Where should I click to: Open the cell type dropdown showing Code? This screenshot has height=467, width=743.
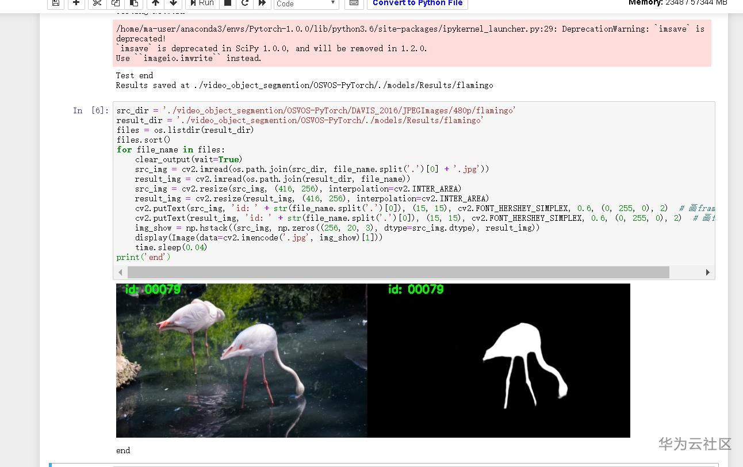point(305,3)
